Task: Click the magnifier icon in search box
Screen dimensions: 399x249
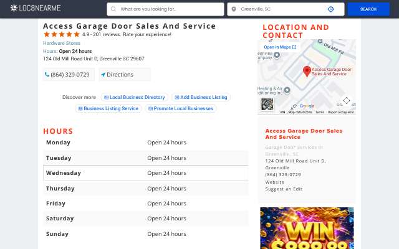Action: tap(113, 9)
